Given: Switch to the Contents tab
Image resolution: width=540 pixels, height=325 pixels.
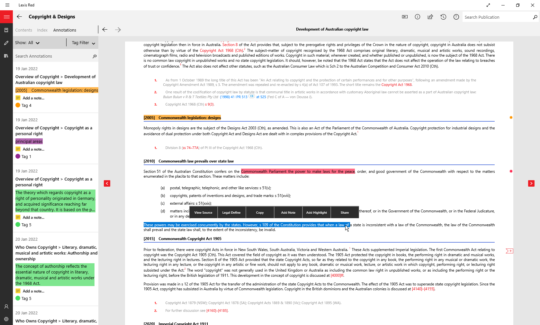Looking at the screenshot, I should [x=23, y=30].
